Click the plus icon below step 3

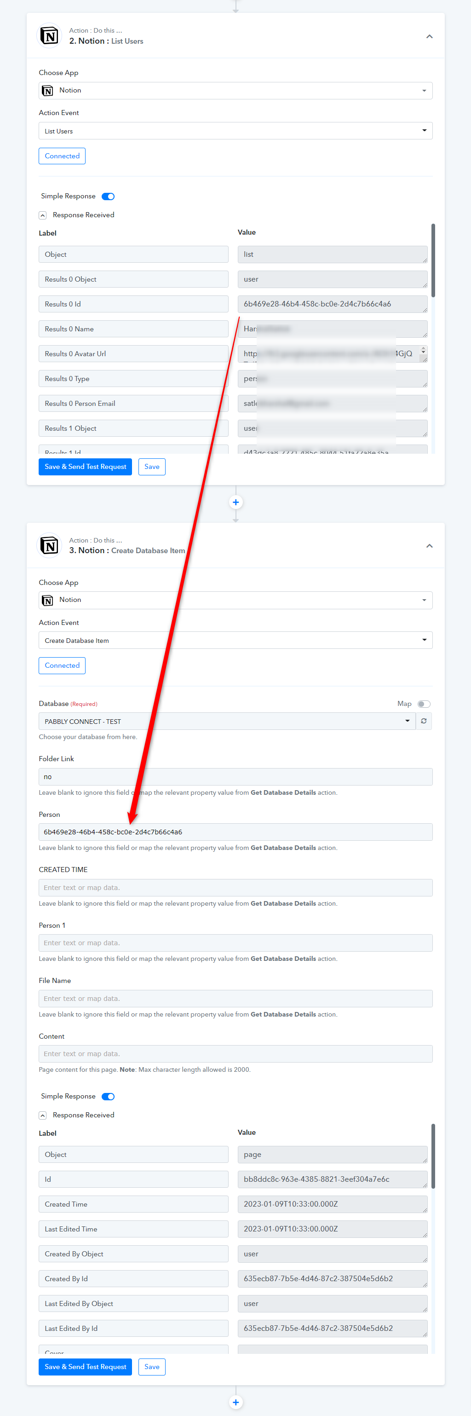click(x=236, y=1402)
